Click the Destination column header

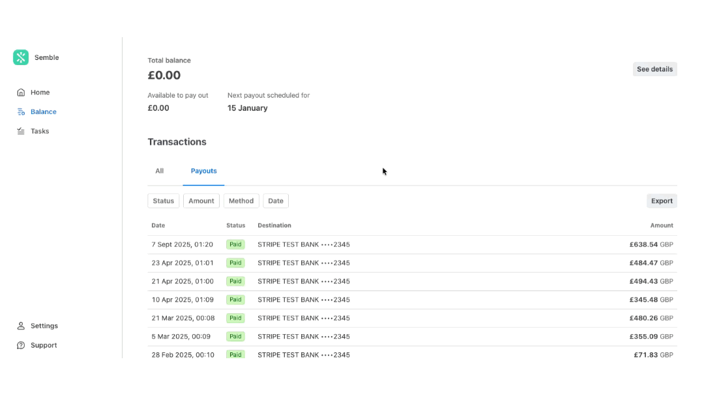tap(274, 225)
